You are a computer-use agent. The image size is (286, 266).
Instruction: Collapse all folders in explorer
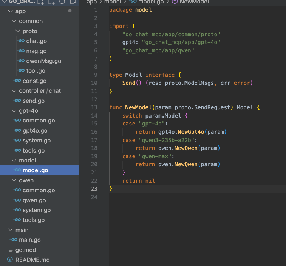point(73,2)
